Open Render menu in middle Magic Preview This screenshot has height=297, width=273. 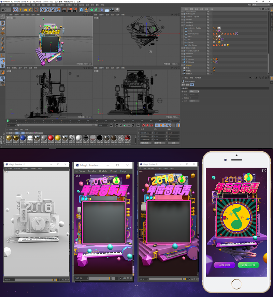[92, 171]
